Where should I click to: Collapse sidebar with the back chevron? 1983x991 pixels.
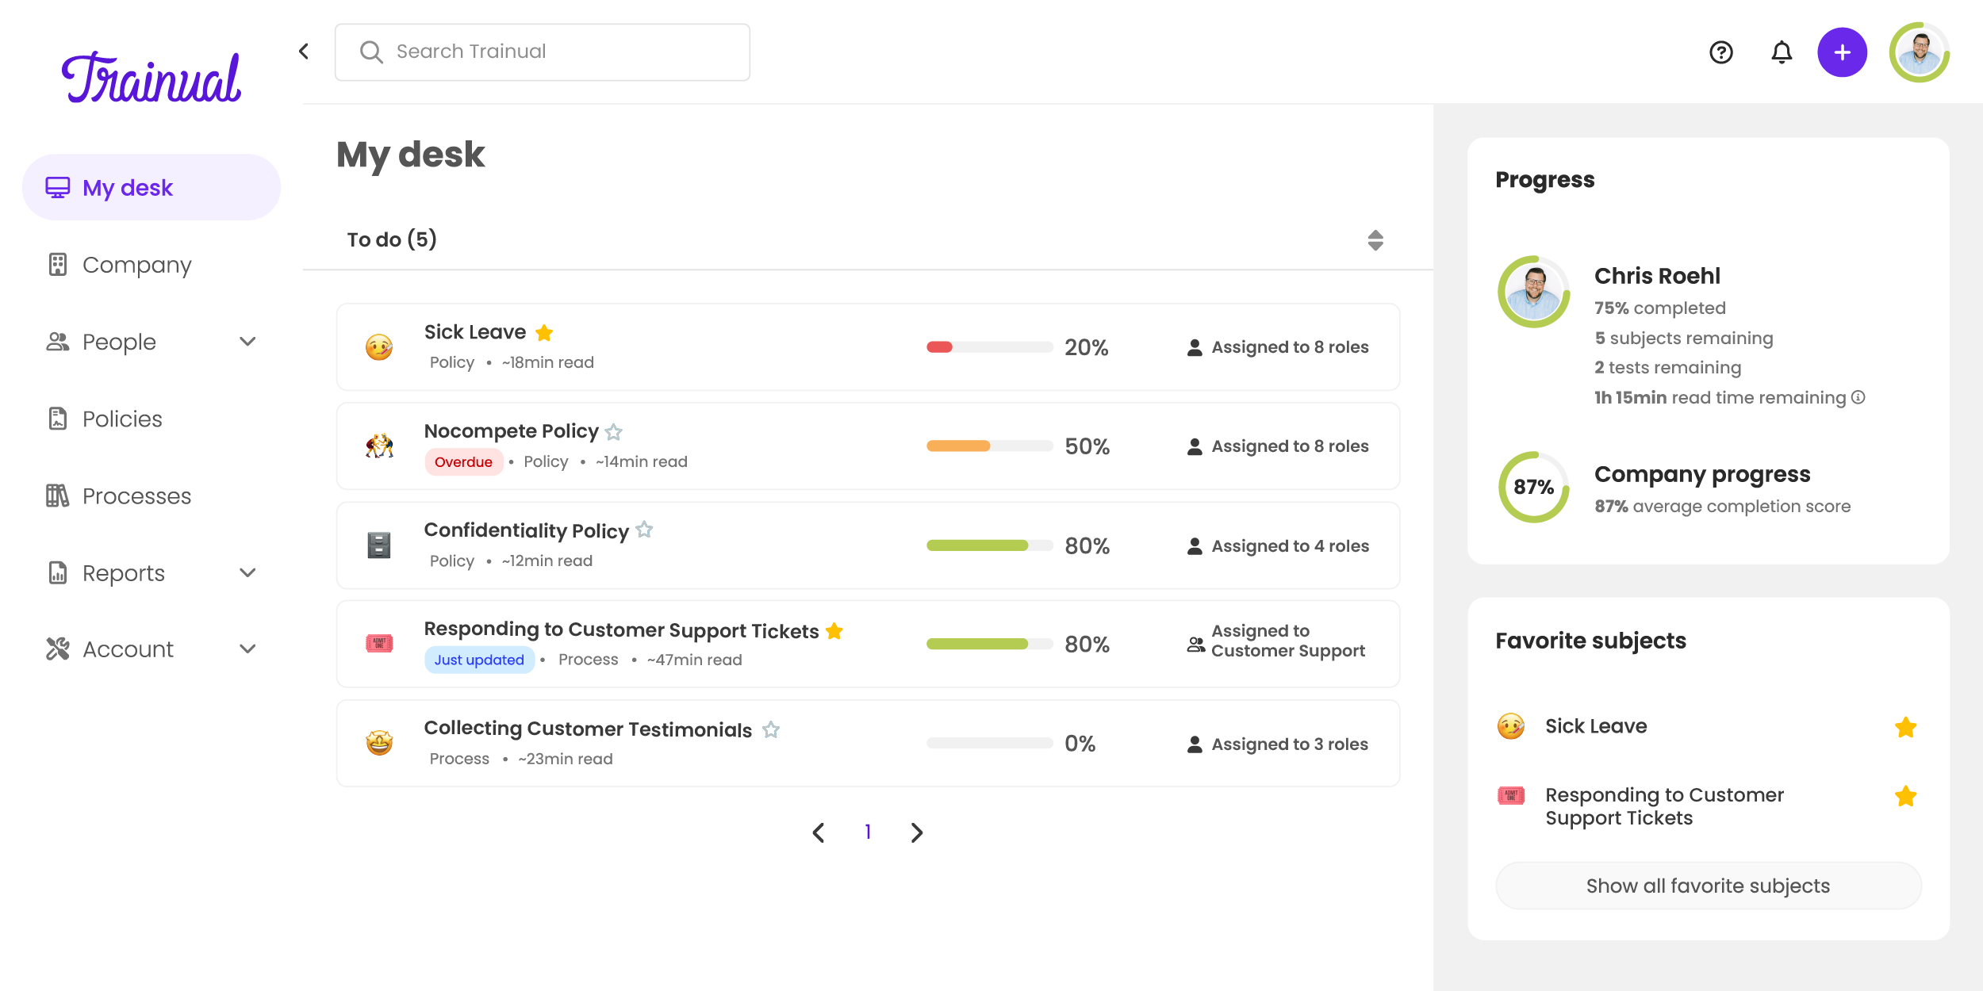tap(304, 52)
